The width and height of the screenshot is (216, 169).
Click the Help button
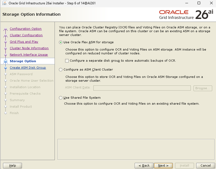12,165
